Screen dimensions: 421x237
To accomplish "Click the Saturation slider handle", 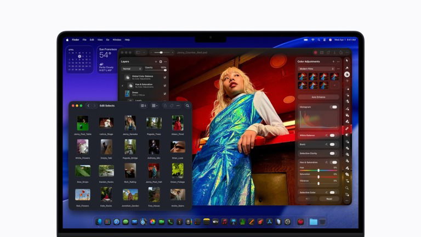I will point(318,177).
